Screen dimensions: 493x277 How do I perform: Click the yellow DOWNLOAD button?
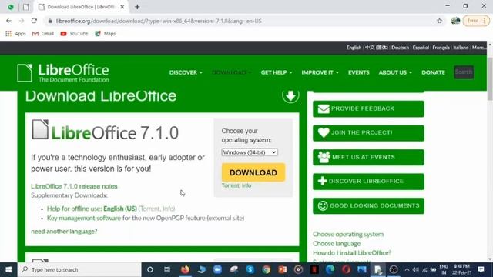253,172
